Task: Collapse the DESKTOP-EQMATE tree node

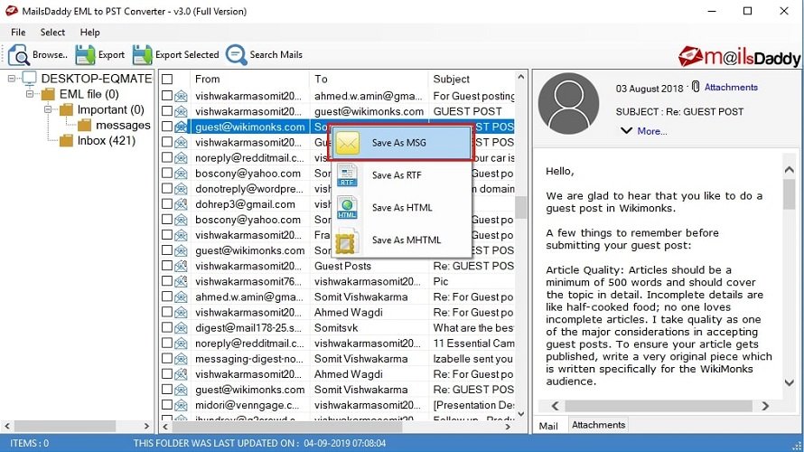Action: (11, 79)
